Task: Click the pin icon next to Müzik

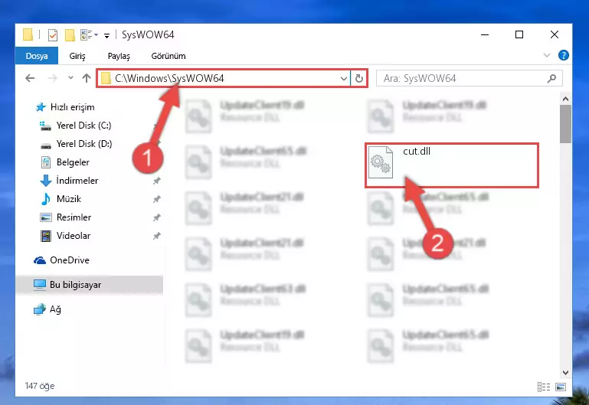Action: [157, 199]
